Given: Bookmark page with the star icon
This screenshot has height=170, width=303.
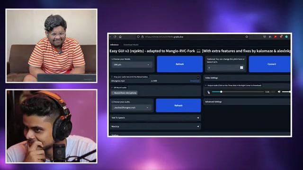Looking at the screenshot, I should [x=247, y=37].
